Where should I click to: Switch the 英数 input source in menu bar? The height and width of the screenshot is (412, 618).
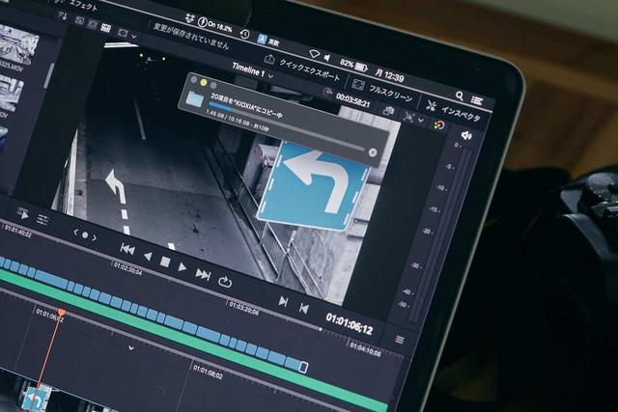(268, 40)
